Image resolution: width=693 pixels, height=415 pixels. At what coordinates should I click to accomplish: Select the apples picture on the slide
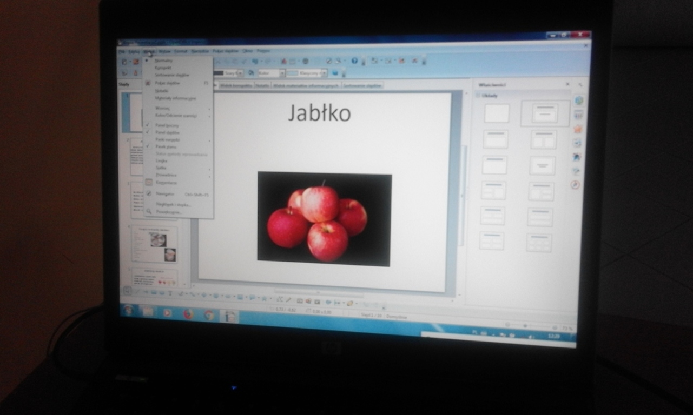pos(324,219)
